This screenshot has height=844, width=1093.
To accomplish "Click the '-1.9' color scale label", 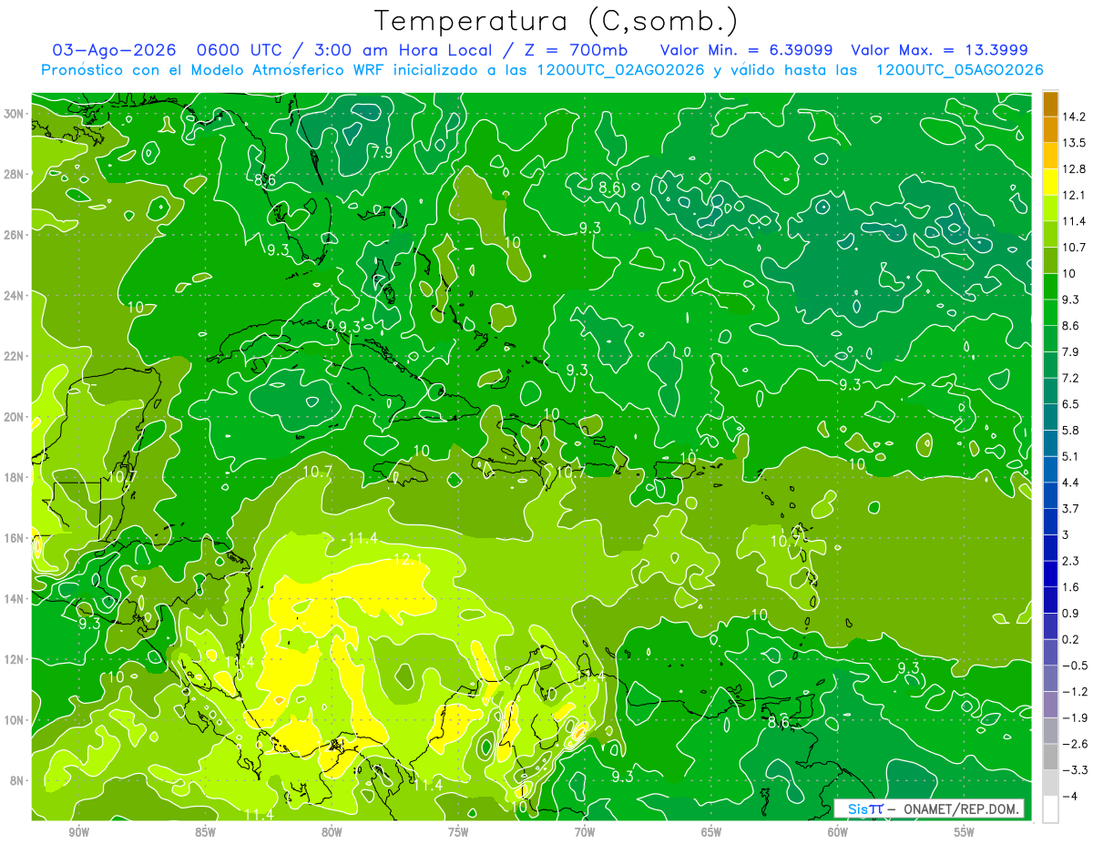I will point(1074,717).
